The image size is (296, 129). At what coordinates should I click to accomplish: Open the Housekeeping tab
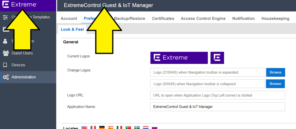point(275,18)
